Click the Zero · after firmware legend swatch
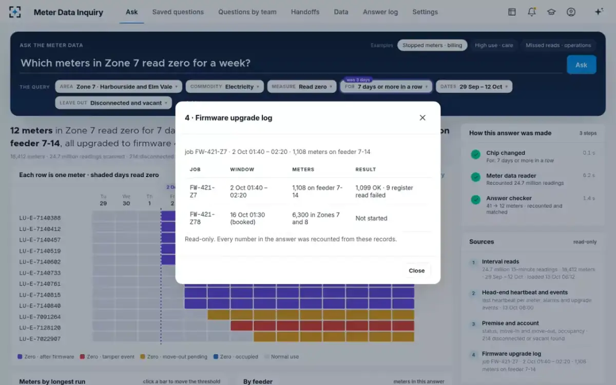The height and width of the screenshot is (385, 616). (20, 357)
